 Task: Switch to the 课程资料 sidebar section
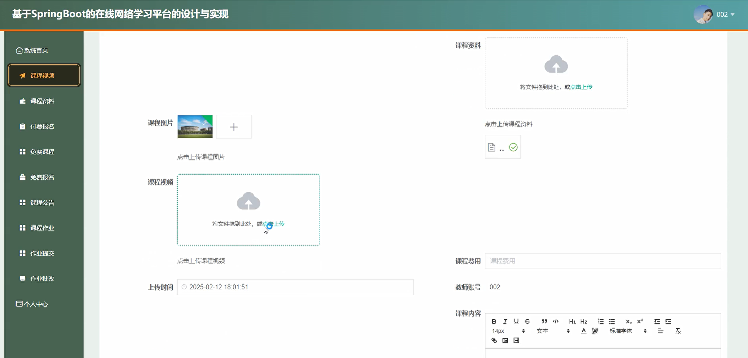(x=42, y=101)
